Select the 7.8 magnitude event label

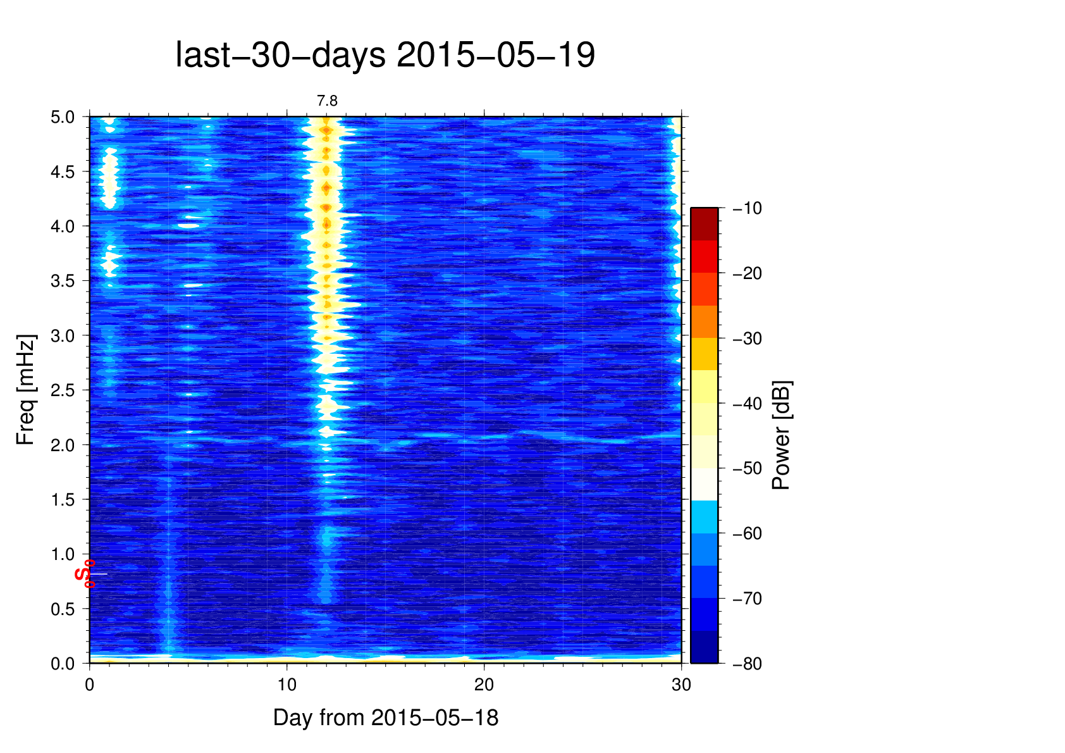pos(327,101)
